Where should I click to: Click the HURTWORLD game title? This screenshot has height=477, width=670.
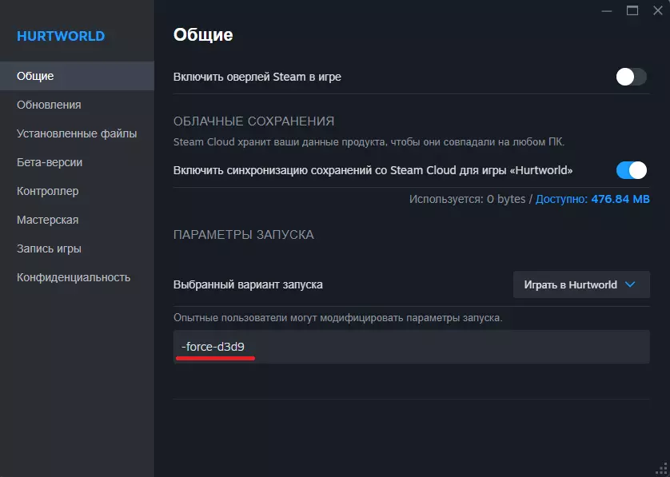(61, 36)
